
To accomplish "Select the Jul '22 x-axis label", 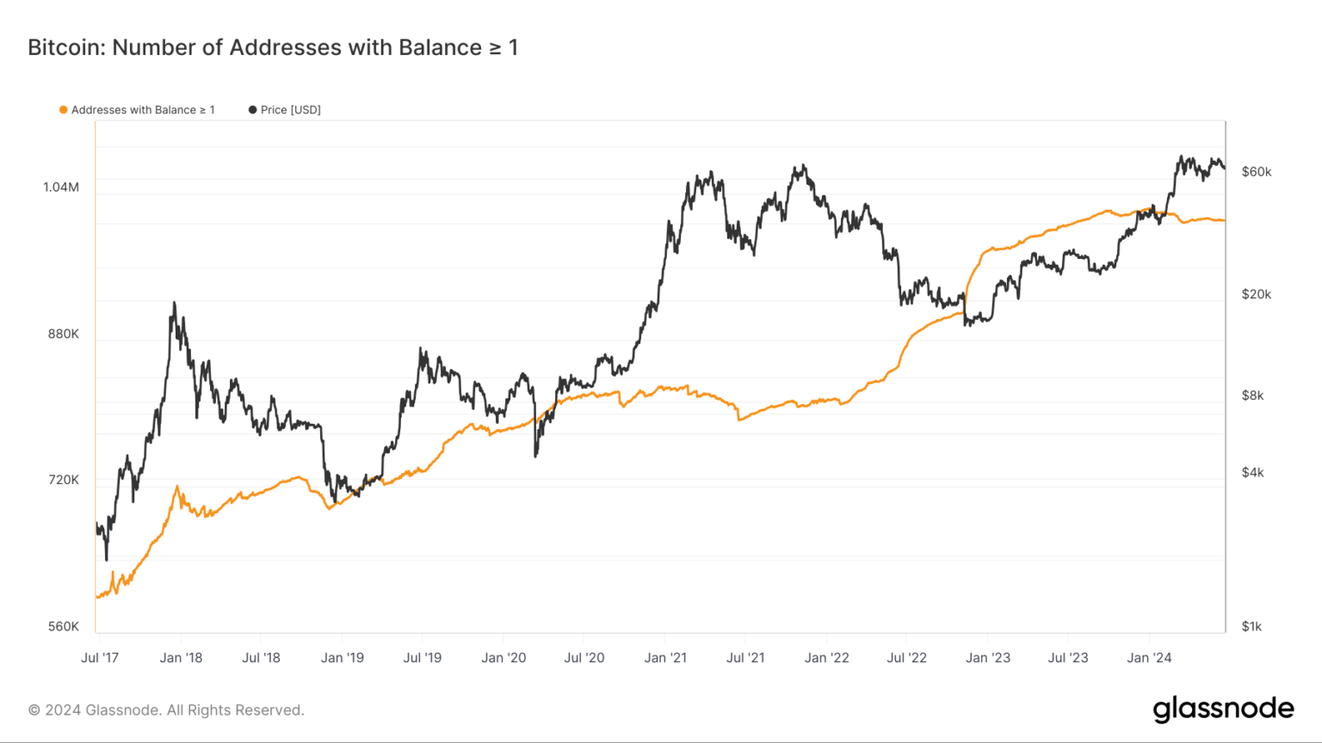I will click(x=907, y=658).
